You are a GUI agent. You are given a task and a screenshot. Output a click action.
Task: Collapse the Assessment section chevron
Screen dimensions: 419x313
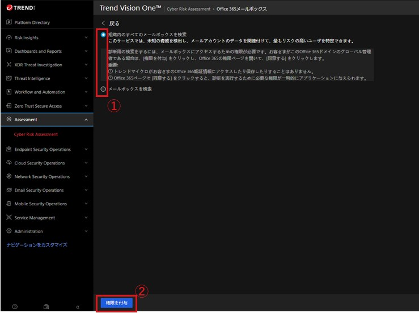[x=86, y=120]
